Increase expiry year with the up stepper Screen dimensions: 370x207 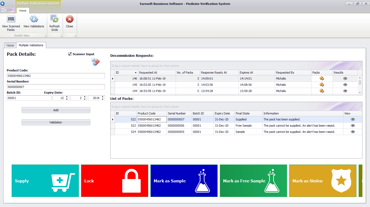pos(102,97)
